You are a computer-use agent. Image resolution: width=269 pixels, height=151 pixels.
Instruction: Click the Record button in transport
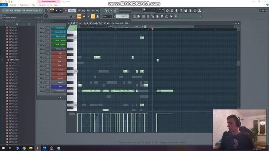tap(66, 10)
